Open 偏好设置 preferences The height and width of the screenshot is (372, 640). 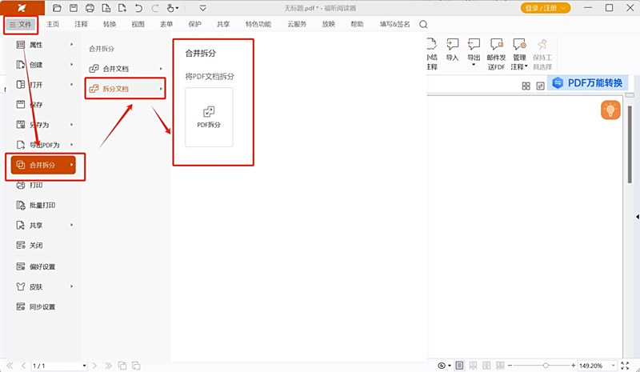pos(45,266)
